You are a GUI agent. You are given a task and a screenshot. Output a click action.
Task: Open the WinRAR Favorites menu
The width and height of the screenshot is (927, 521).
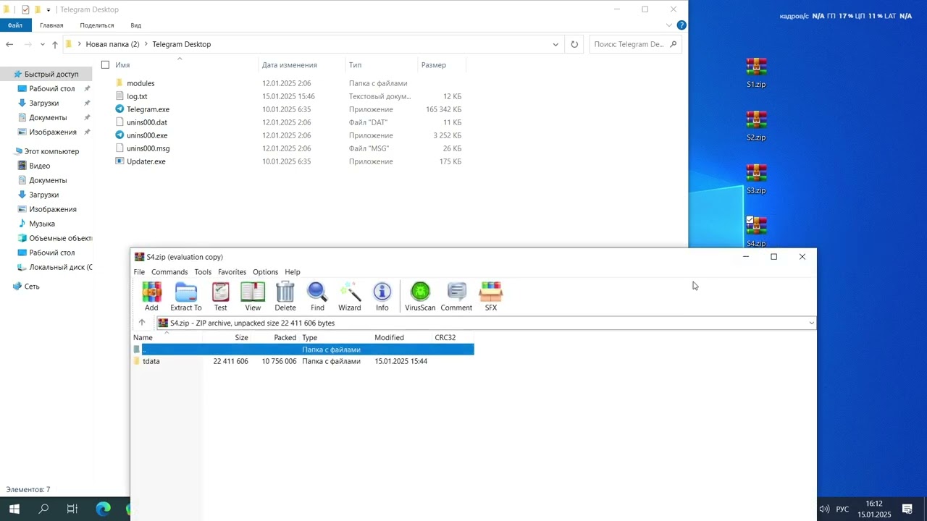pos(232,272)
